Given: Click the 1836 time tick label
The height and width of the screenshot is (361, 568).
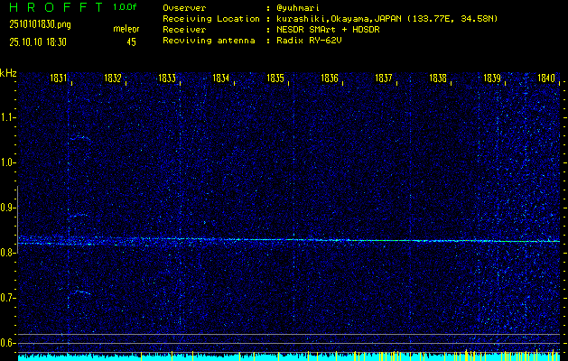Looking at the screenshot, I should (x=330, y=79).
